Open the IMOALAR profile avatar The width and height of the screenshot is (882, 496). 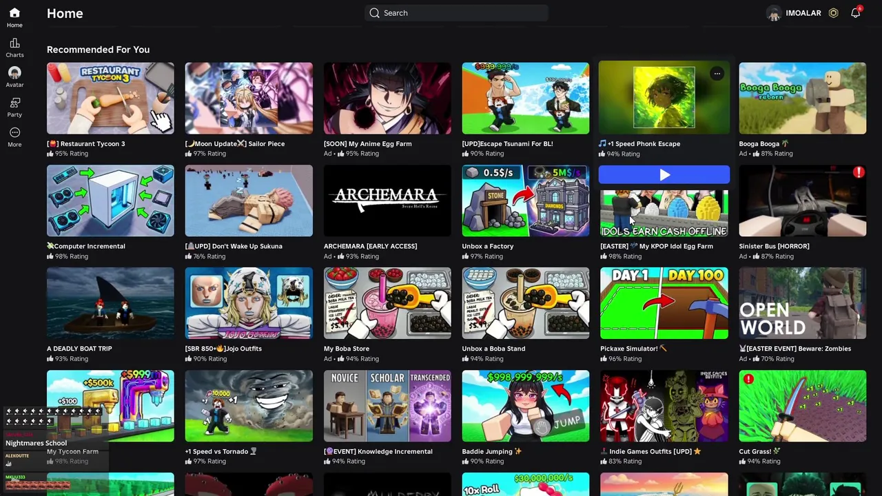click(774, 13)
